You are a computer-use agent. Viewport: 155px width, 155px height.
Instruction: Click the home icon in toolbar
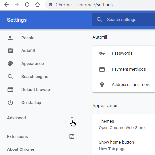[x=38, y=5]
